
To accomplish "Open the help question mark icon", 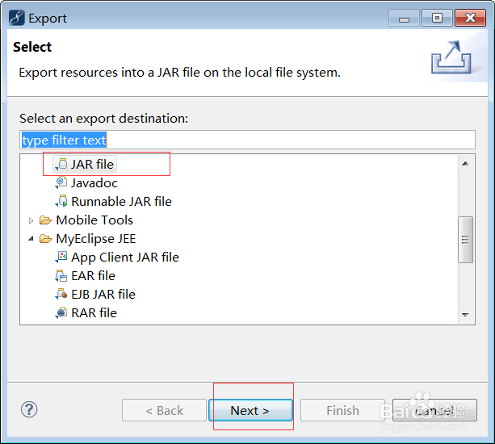I will coord(29,409).
